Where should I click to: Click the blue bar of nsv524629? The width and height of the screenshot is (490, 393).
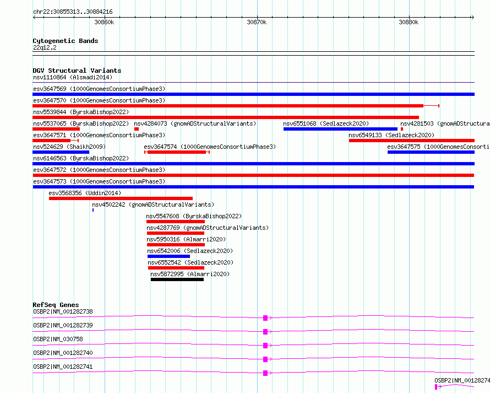pos(61,152)
